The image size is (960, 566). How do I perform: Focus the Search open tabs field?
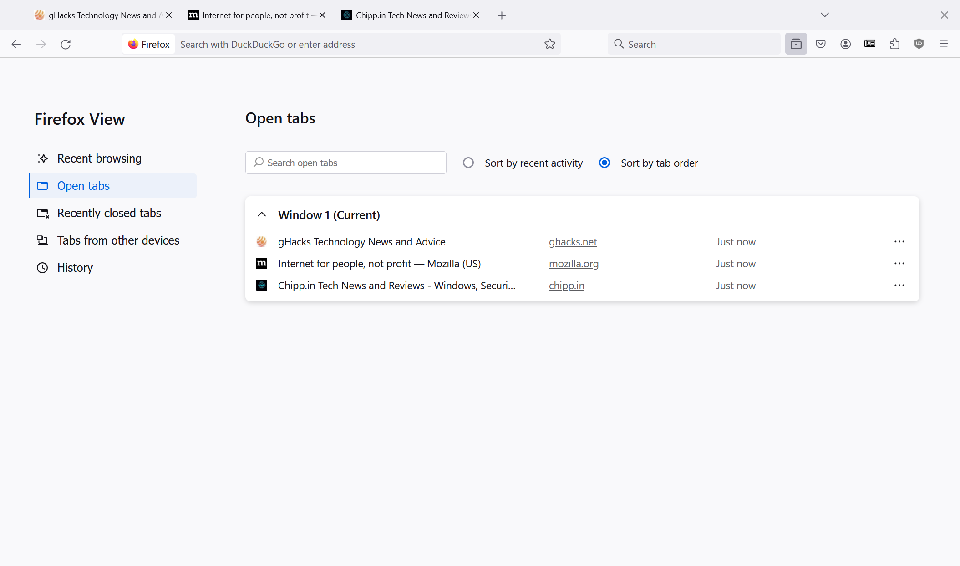point(346,163)
